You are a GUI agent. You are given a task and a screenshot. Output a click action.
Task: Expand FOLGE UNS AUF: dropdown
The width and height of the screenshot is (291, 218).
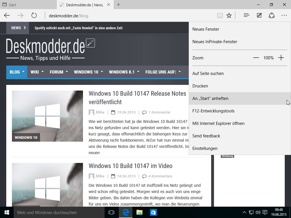click(x=163, y=72)
